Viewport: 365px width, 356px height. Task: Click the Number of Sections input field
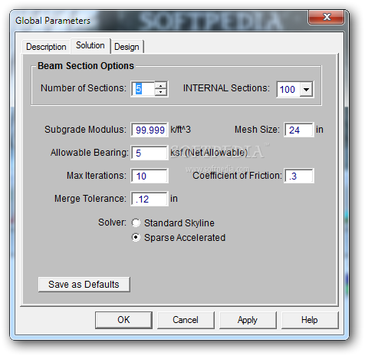(x=143, y=89)
